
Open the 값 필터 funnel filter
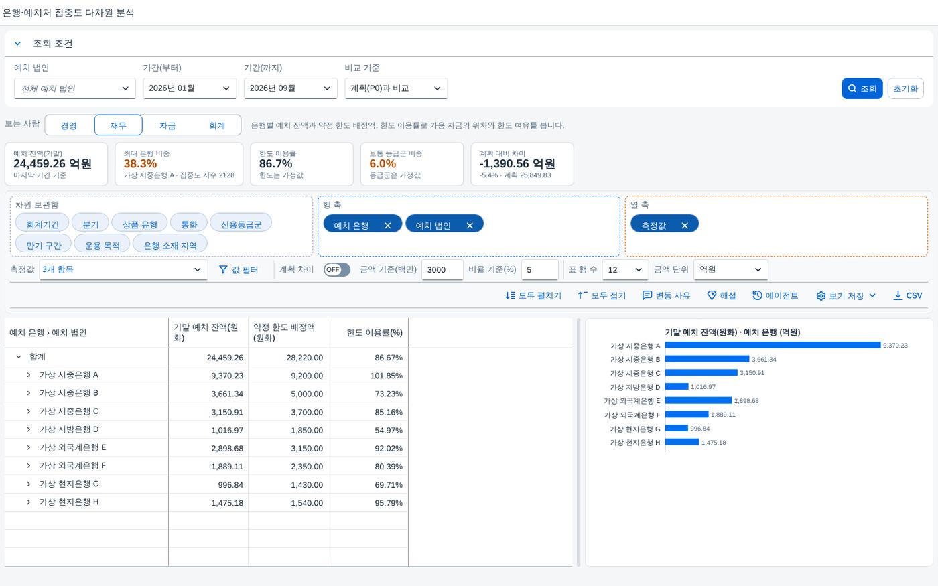[239, 269]
